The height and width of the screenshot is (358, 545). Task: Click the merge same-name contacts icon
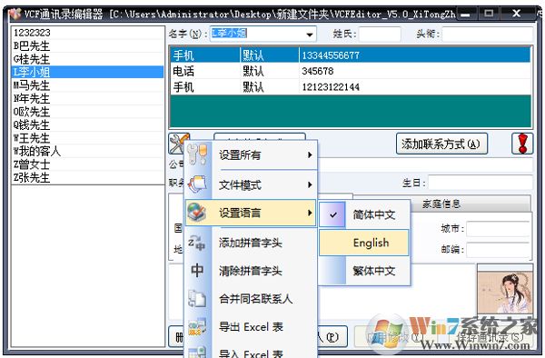tap(197, 299)
